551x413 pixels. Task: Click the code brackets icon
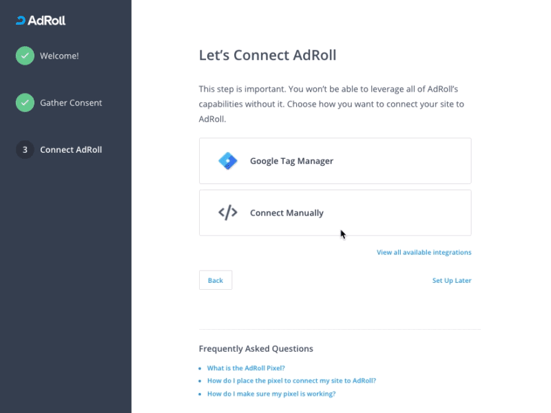coord(228,213)
